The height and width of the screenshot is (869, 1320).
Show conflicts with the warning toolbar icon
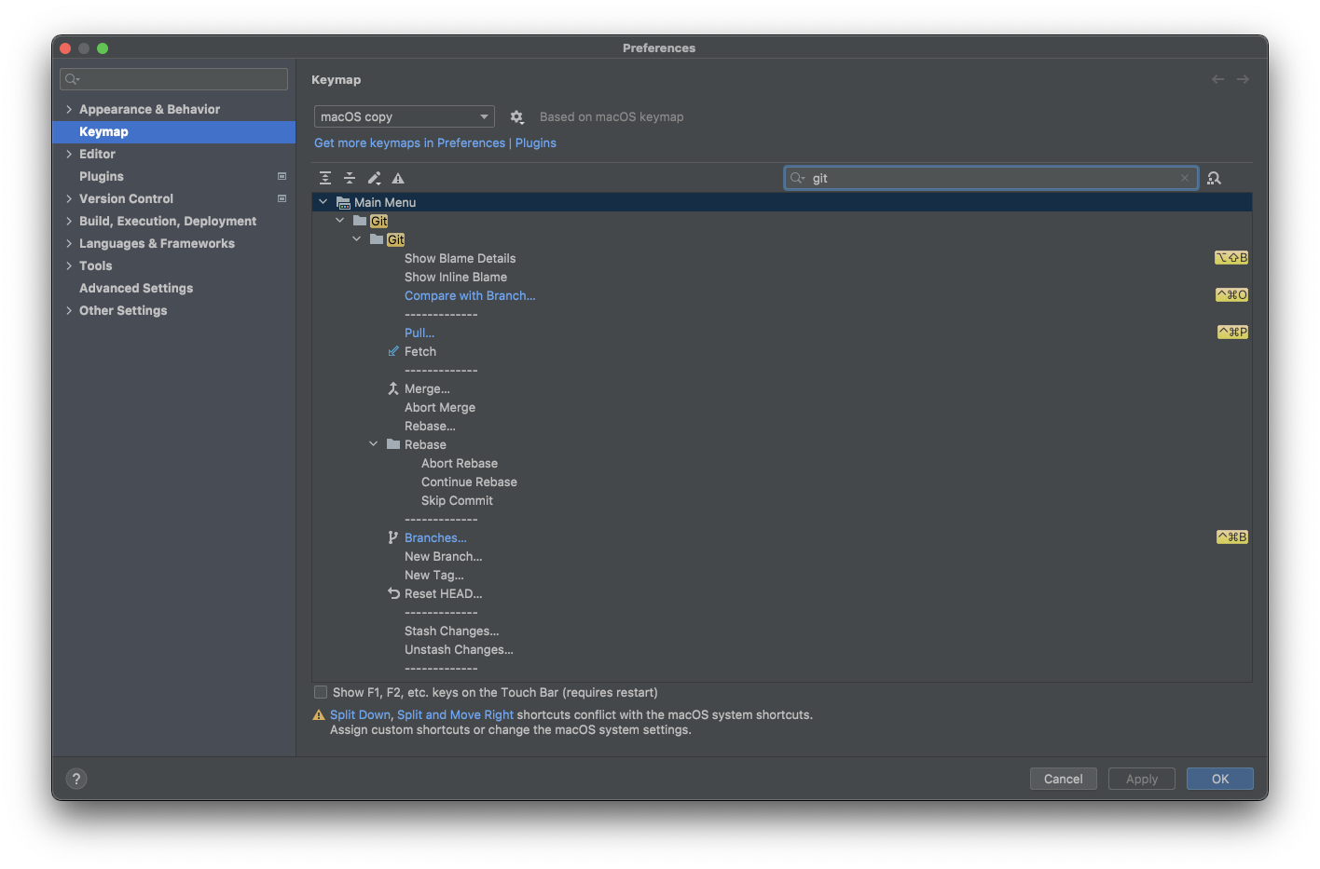click(x=398, y=178)
